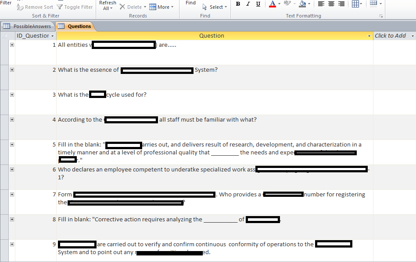Expand subdatasheet for record 2
Screen dimensions: 416x262
pyautogui.click(x=12, y=70)
